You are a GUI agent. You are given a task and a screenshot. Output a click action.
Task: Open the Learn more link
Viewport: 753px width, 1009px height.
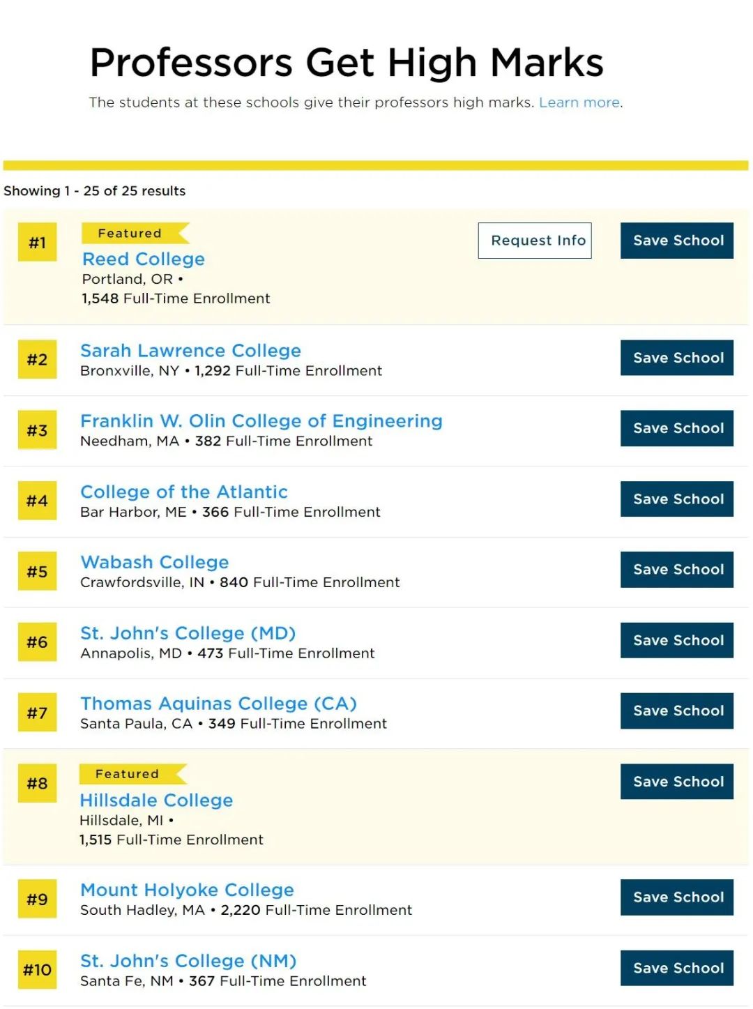tap(579, 103)
